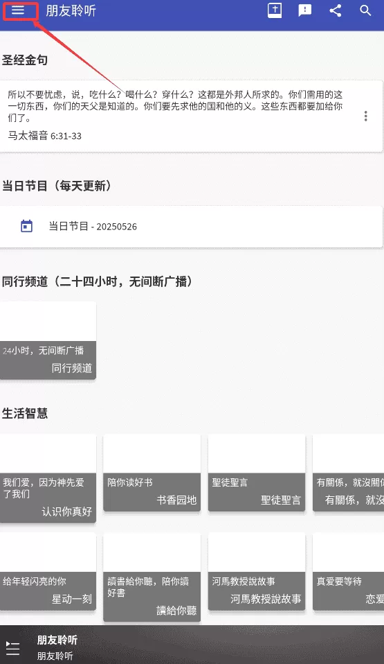
Task: Open 聖徒聖言 program card
Action: (256, 473)
